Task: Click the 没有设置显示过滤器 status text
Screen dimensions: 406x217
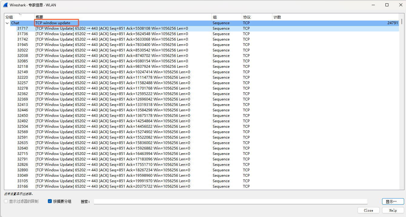Action: pyautogui.click(x=18, y=194)
